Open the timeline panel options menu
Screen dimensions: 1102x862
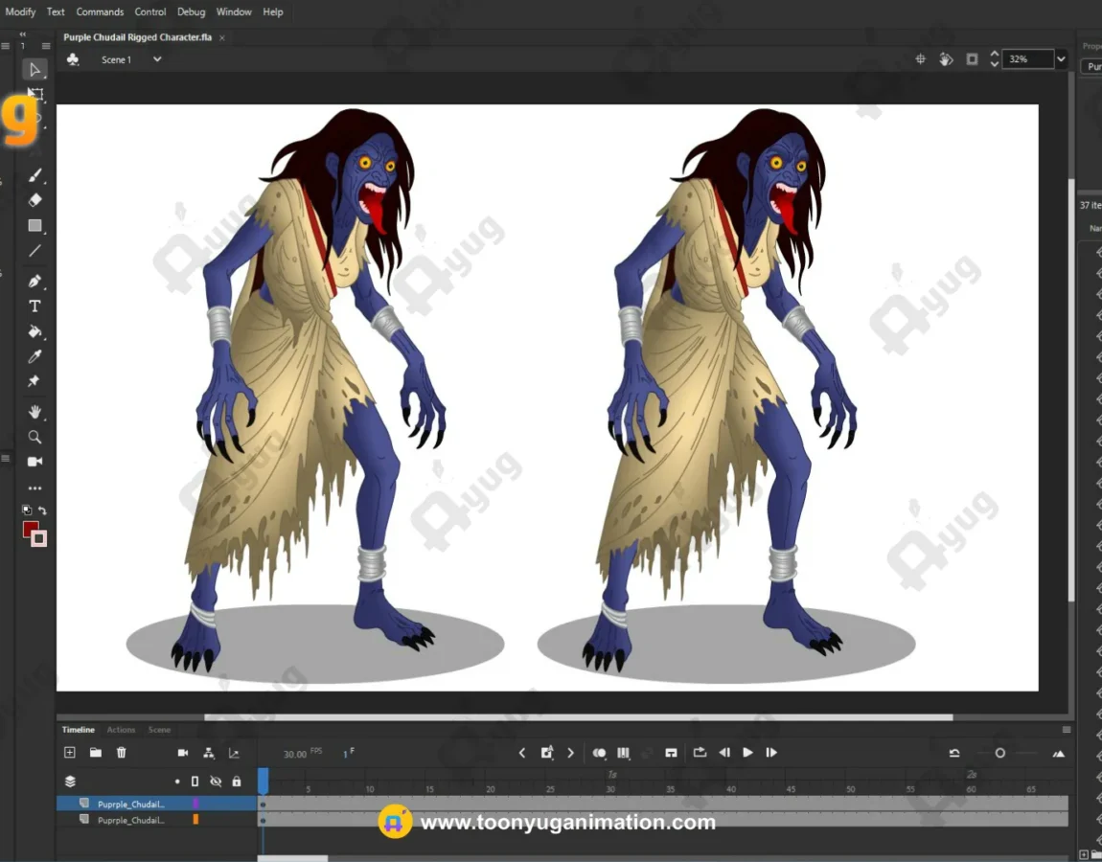pos(1067,730)
